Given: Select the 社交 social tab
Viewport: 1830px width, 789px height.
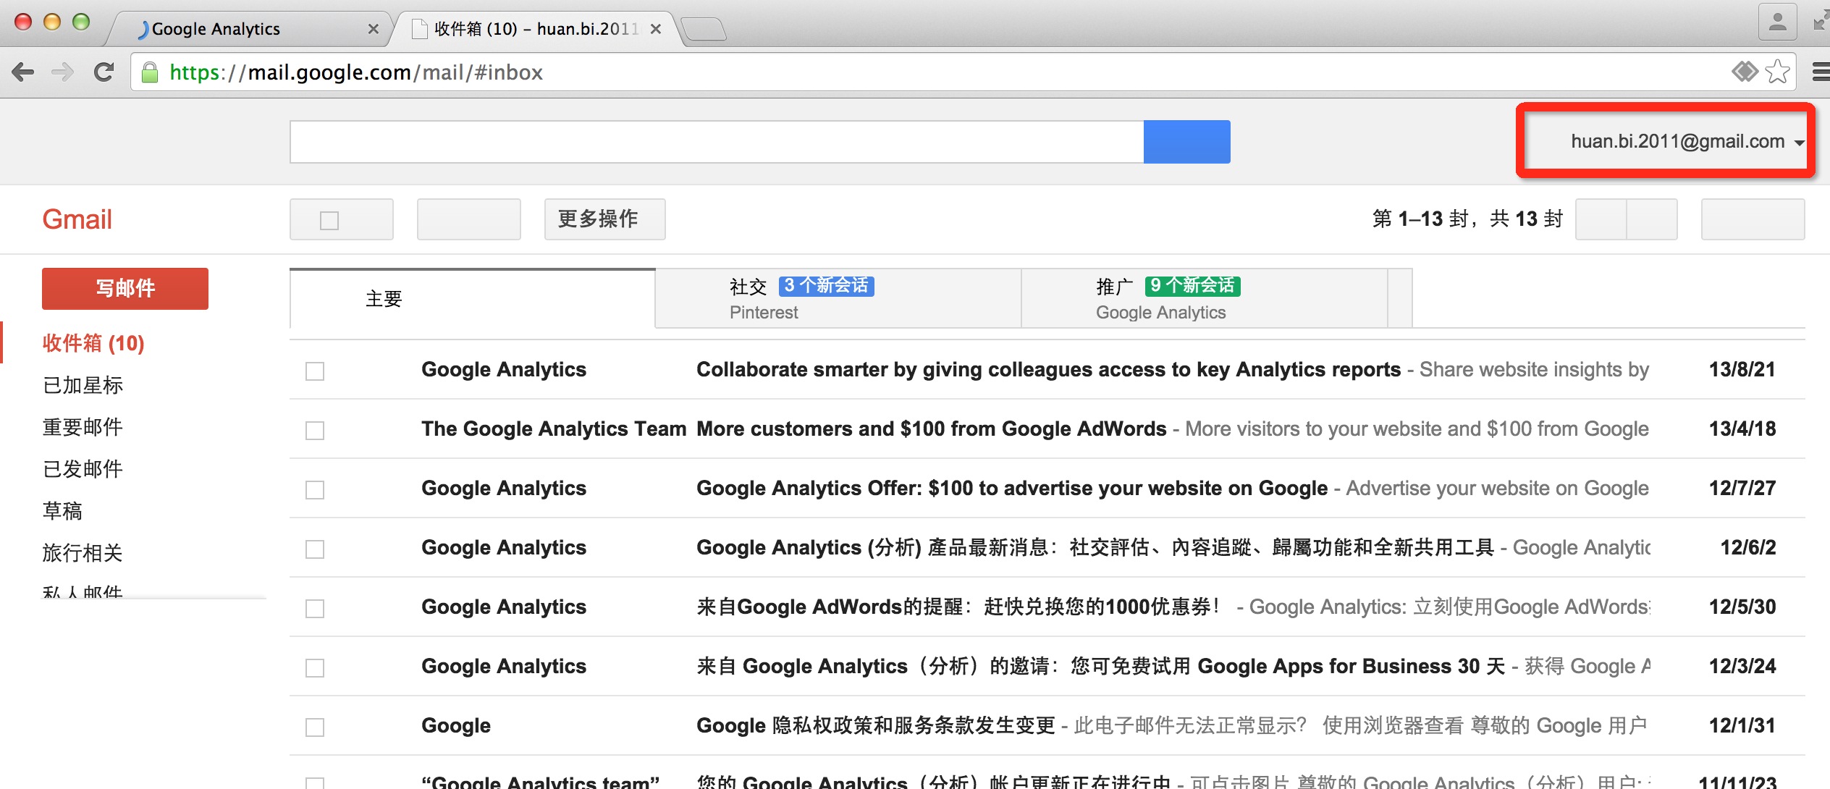Looking at the screenshot, I should click(838, 298).
